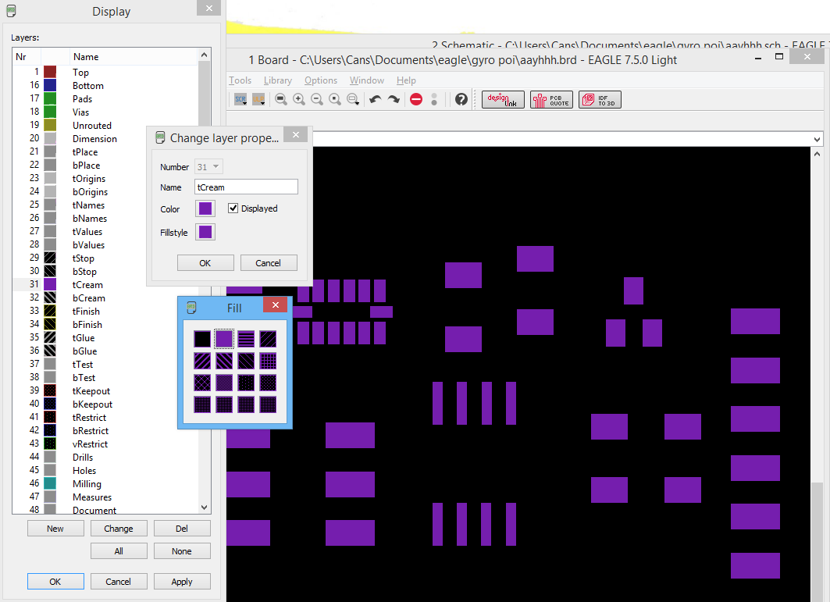830x602 pixels.
Task: Undo the last action with the toolbar arrow
Action: tap(376, 99)
